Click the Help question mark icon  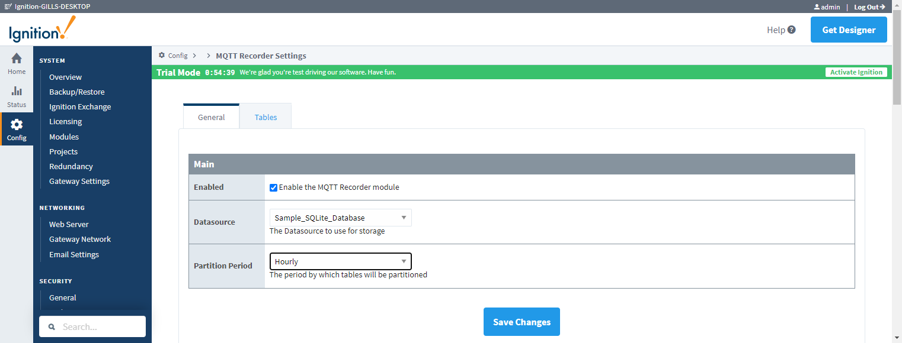click(791, 30)
